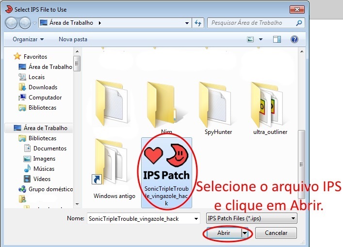This screenshot has width=343, height=247.
Task: Open the Imagens library
Action: [x=39, y=159]
